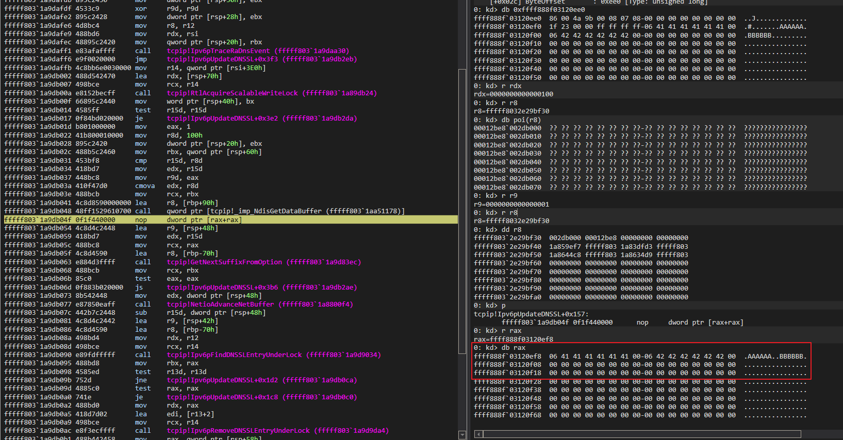Image resolution: width=843 pixels, height=440 pixels.
Task: Click the jne target tcpip!Ipv6pUpdateDNSSL+0x1d2
Action: coord(262,380)
